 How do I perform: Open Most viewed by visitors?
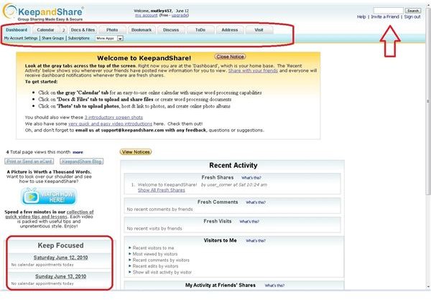coord(155,254)
